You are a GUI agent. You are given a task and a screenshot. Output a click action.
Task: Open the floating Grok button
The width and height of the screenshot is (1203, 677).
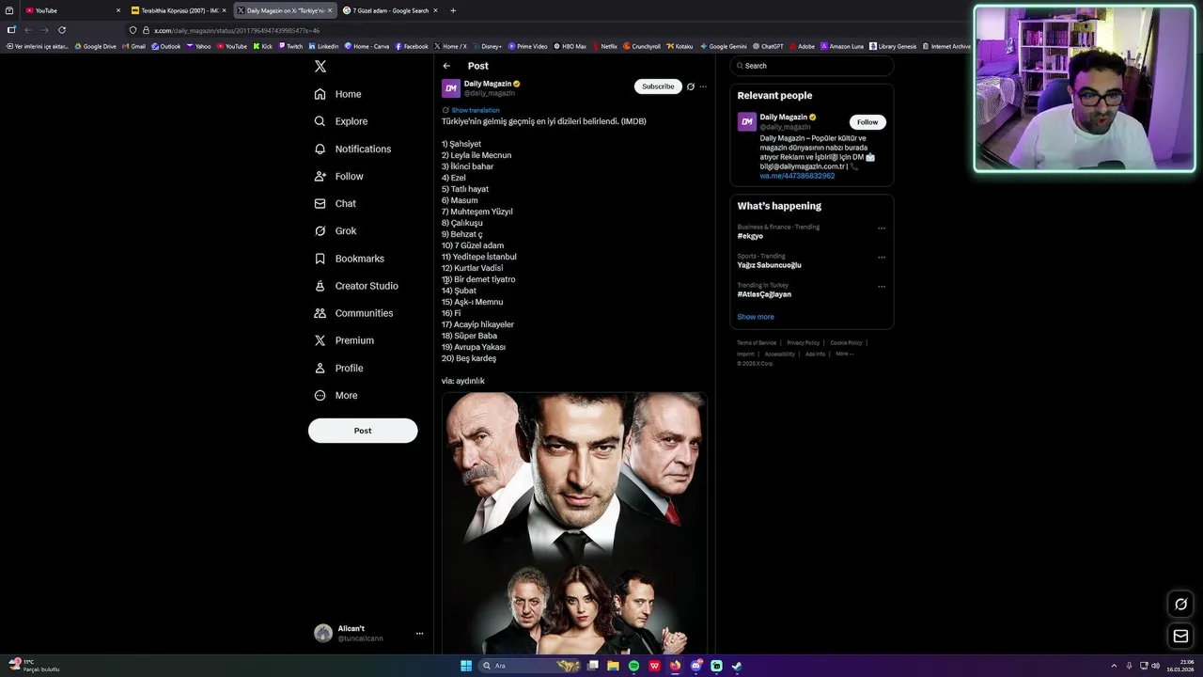pyautogui.click(x=1181, y=604)
